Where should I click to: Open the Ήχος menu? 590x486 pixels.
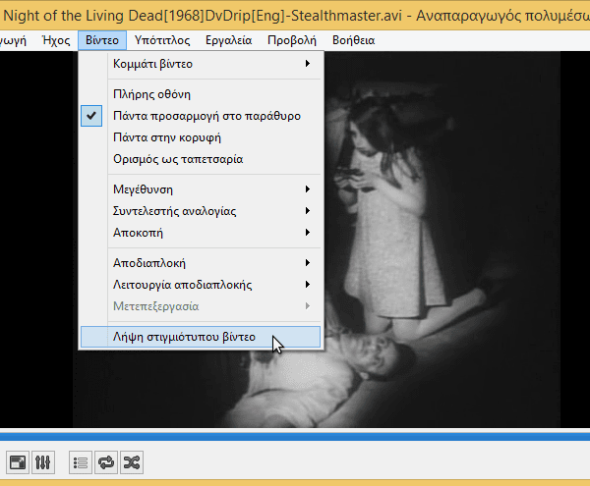56,40
